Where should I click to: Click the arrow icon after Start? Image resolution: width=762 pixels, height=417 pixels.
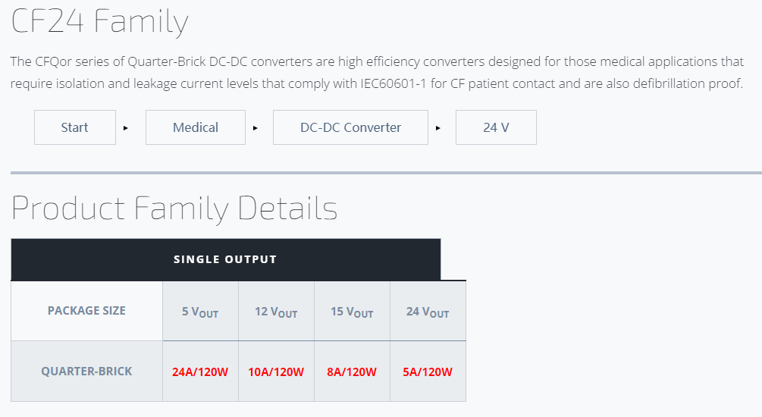[x=126, y=128]
